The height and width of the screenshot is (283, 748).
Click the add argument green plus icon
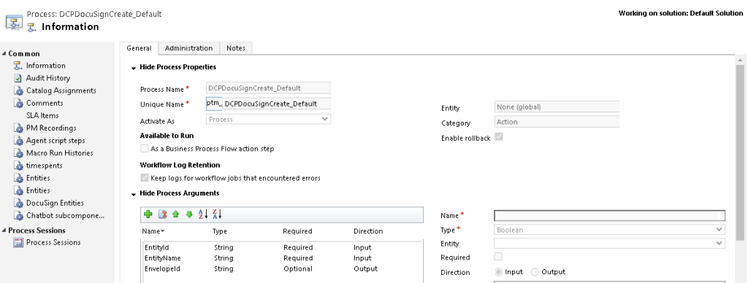(x=148, y=214)
